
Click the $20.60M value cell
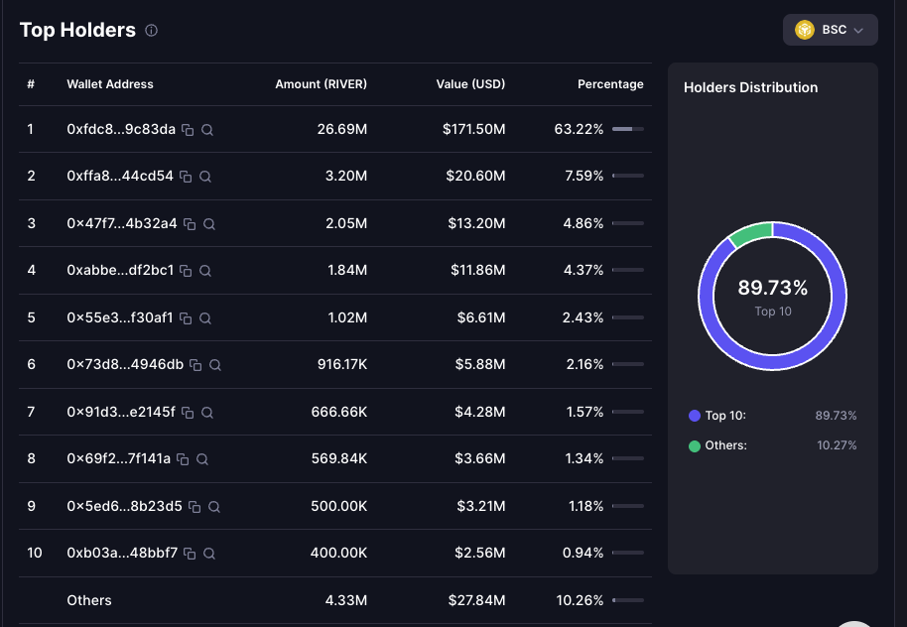click(475, 176)
